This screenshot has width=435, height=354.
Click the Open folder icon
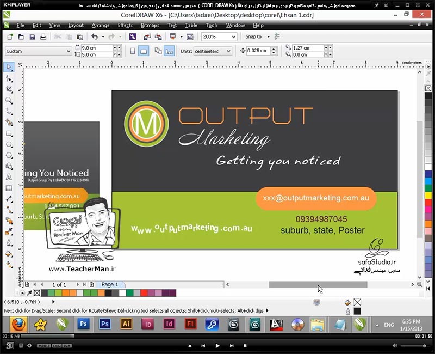click(21, 36)
